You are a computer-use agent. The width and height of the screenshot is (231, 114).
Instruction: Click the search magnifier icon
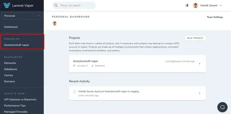[56, 5]
